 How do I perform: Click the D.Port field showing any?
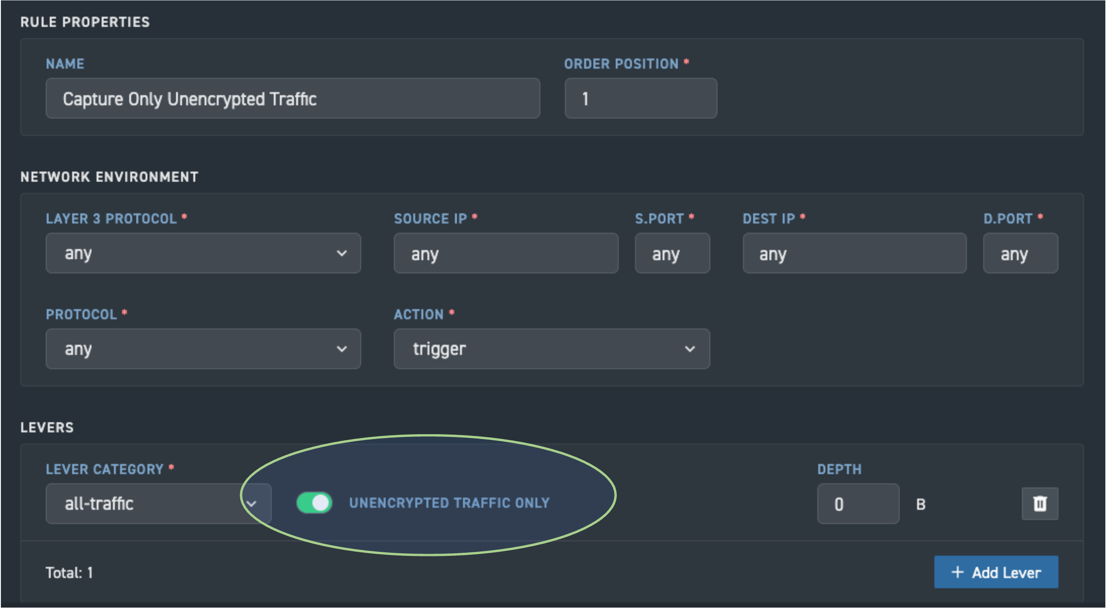click(1020, 253)
